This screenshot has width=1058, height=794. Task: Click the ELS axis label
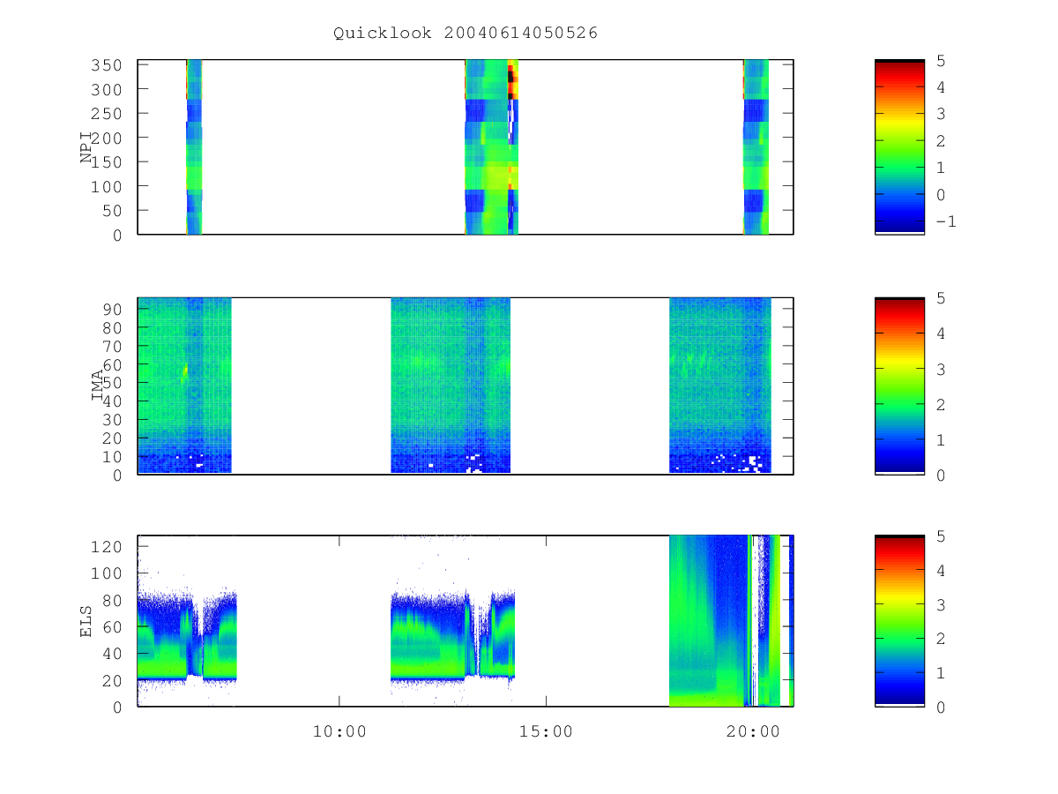coord(87,620)
